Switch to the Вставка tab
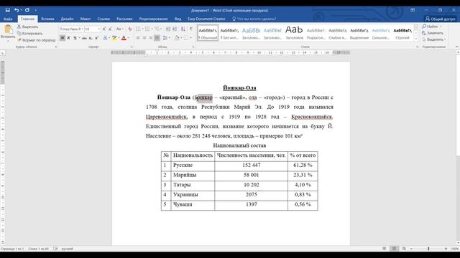The image size is (460, 258). (47, 19)
